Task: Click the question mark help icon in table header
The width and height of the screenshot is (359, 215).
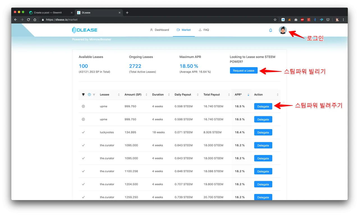Action: pyautogui.click(x=89, y=94)
